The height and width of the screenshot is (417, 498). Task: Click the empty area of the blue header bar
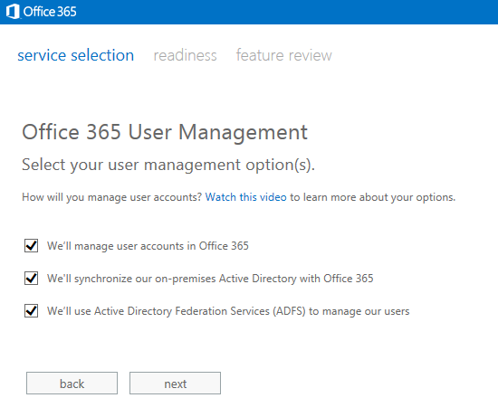(x=286, y=12)
